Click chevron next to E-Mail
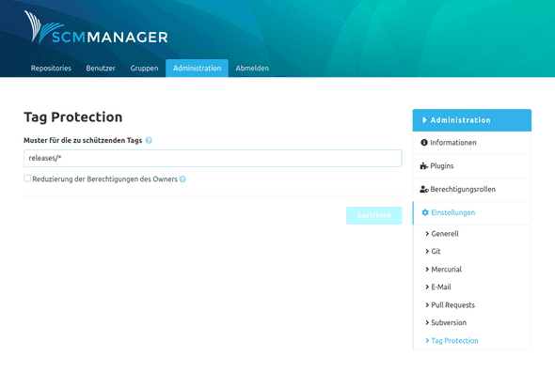Viewport: 555px width, 373px height. 427,288
